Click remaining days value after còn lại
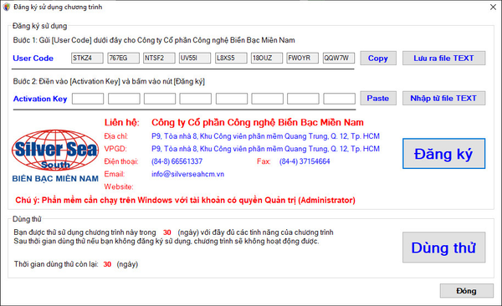Image resolution: width=502 pixels, height=306 pixels. 107,264
